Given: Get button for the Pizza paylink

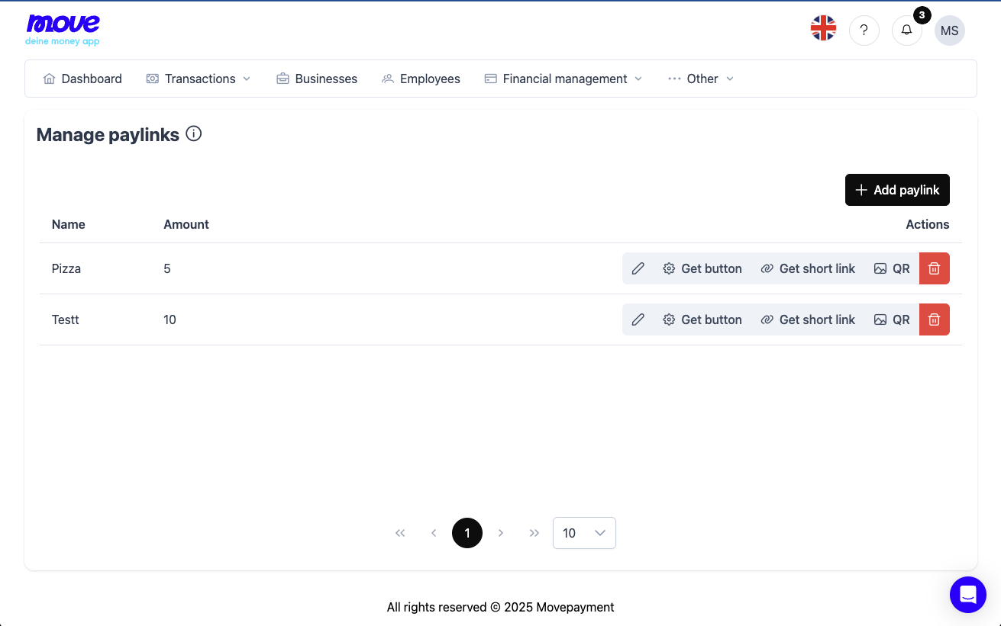Looking at the screenshot, I should tap(702, 268).
